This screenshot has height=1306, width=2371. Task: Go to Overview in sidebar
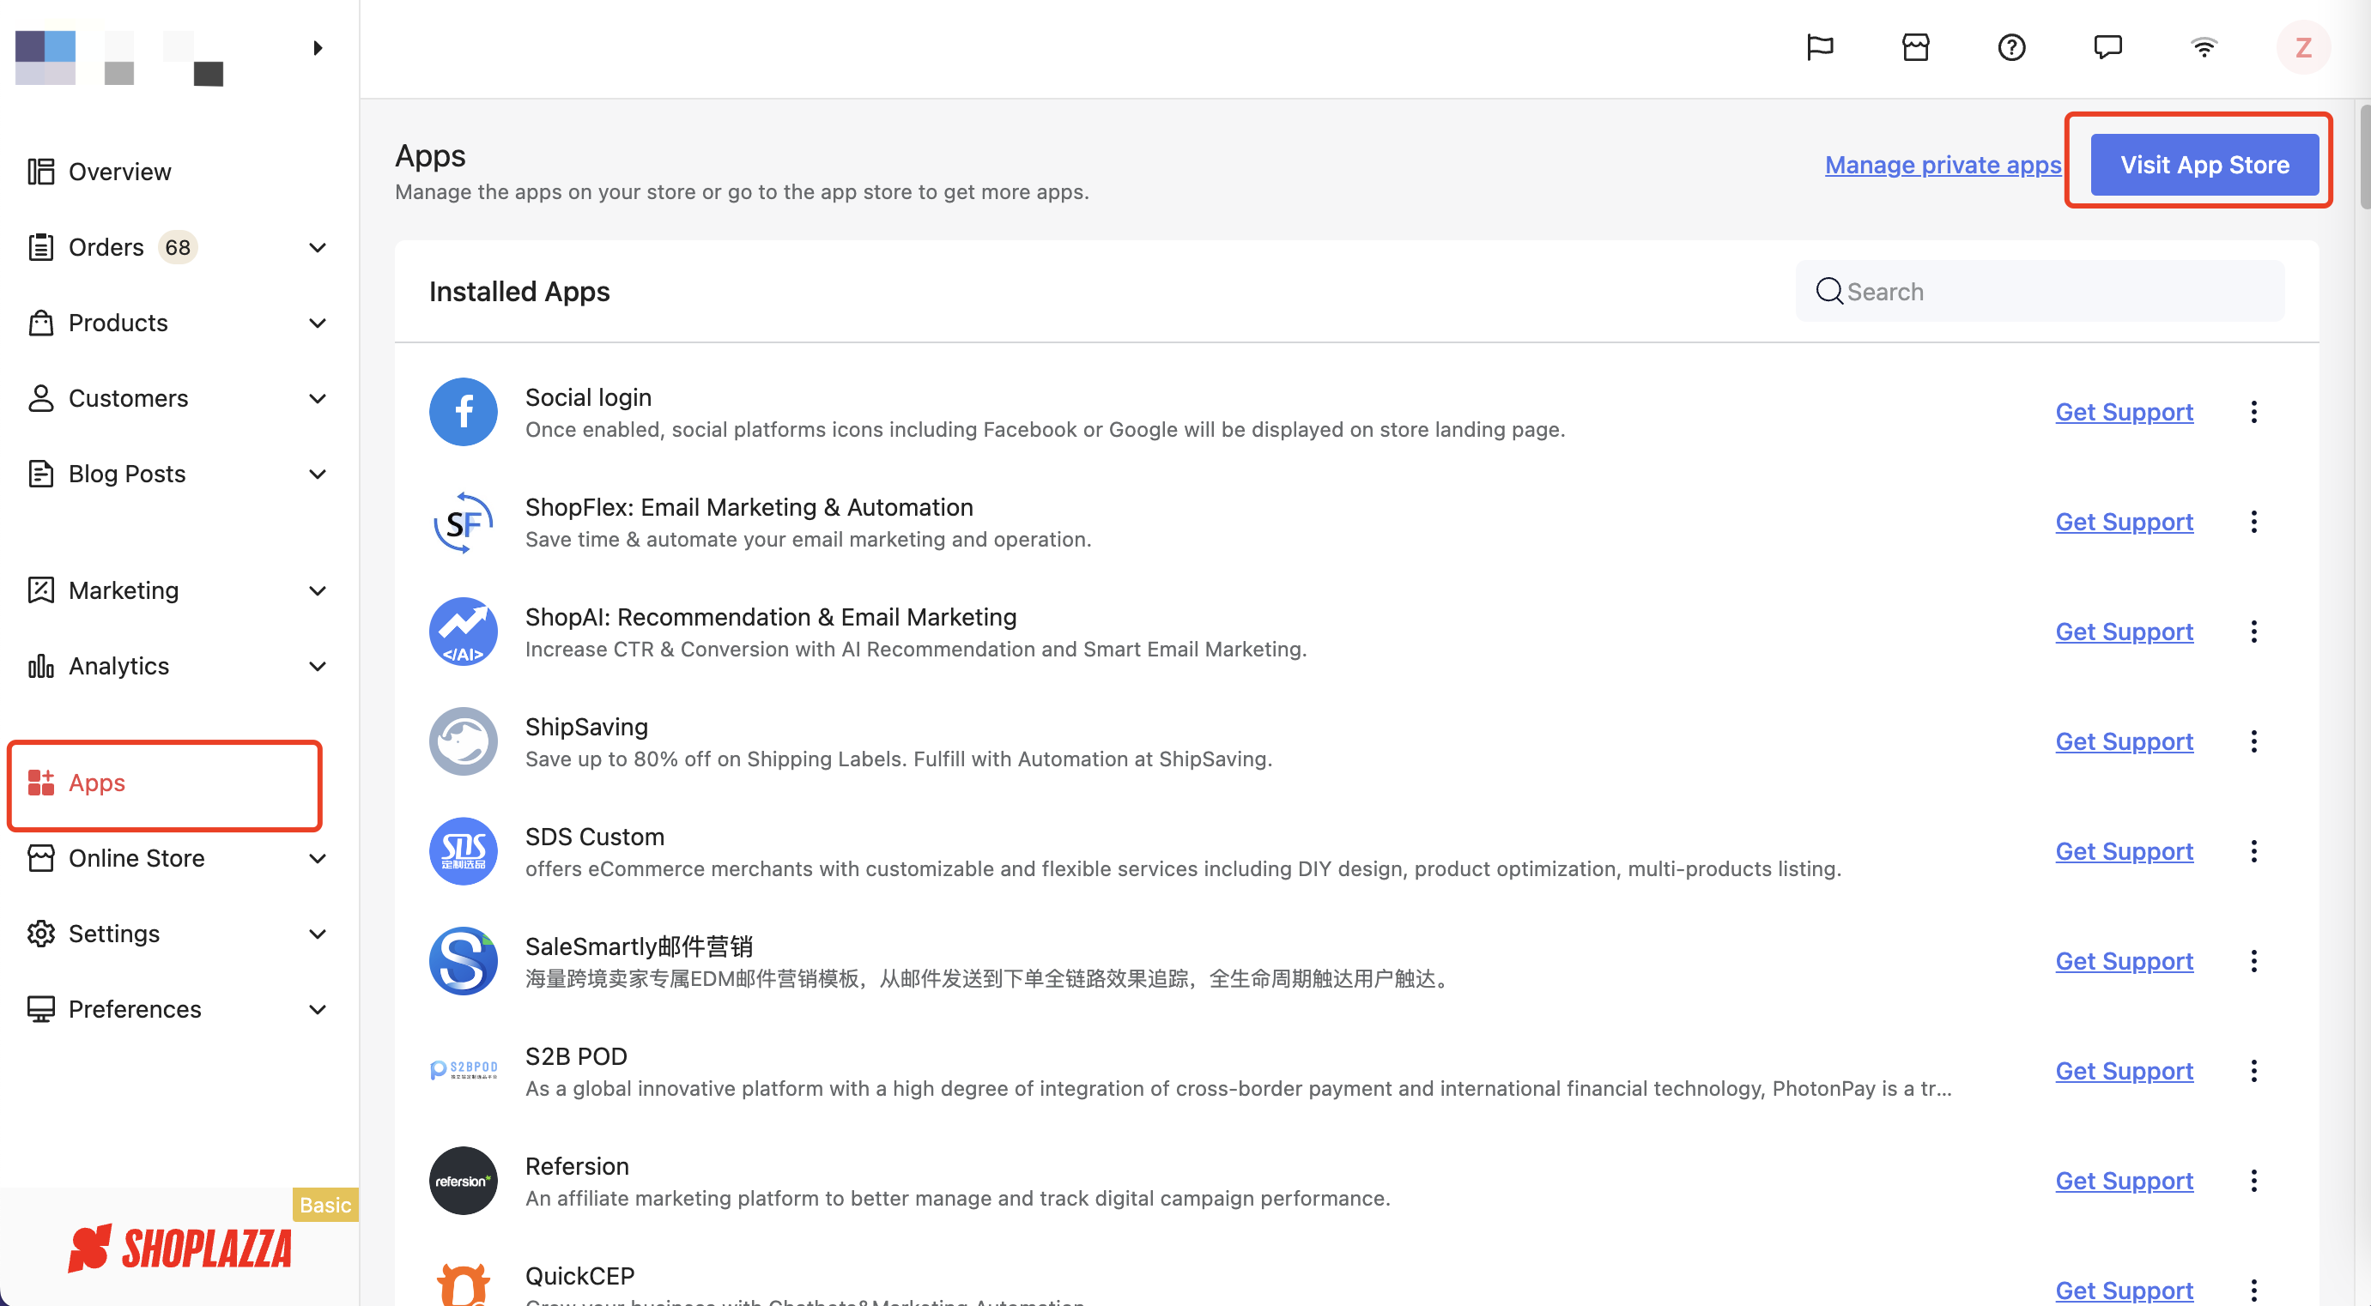click(x=100, y=172)
